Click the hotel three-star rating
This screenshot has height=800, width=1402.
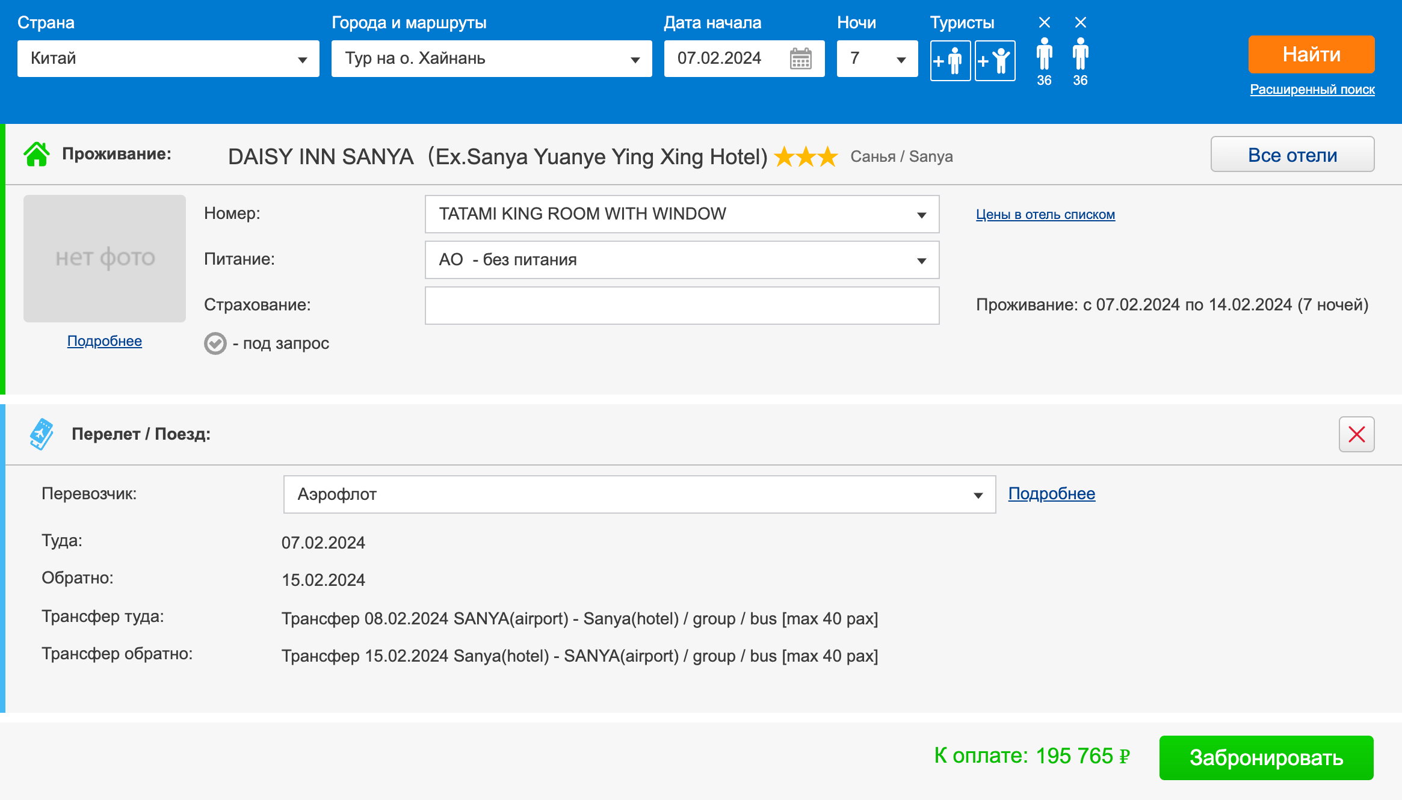click(x=806, y=157)
